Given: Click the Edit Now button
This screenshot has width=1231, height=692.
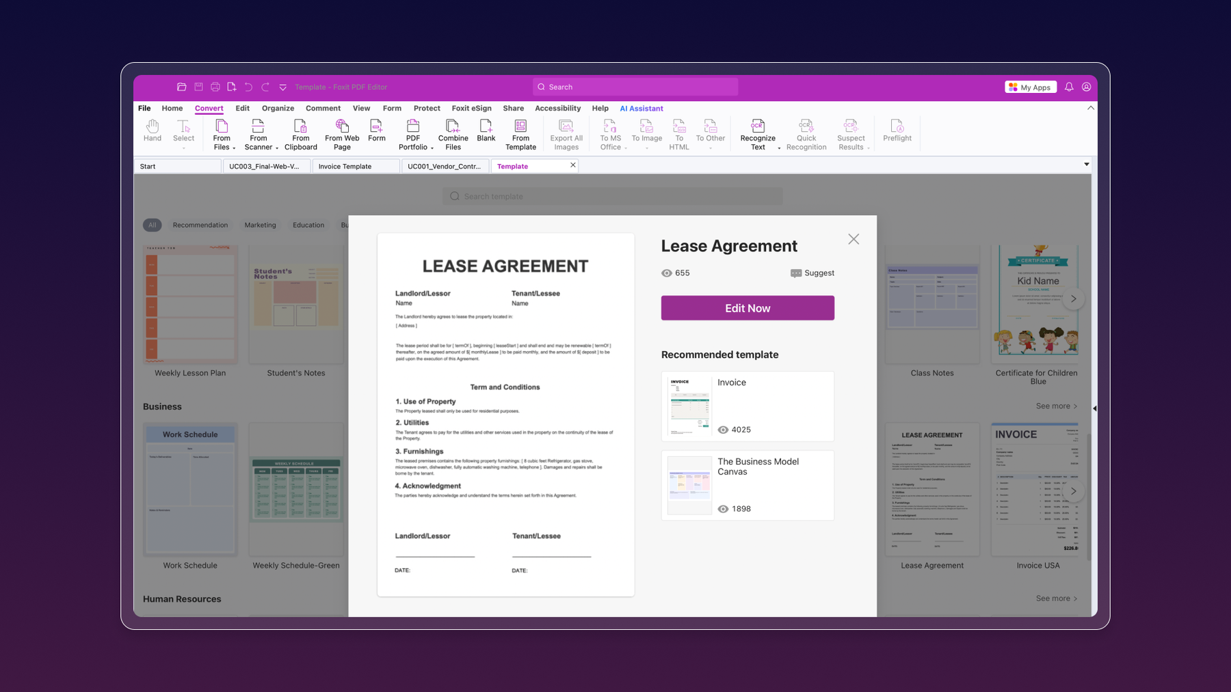Looking at the screenshot, I should pos(747,308).
